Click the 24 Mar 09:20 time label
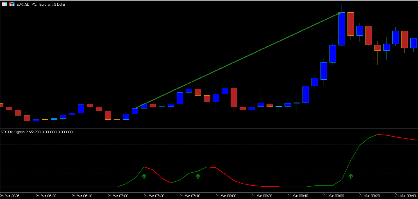Screen dimensions: 418x199 [370, 196]
